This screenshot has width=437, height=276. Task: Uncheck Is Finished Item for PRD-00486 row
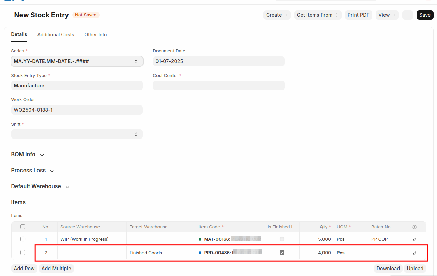(282, 253)
